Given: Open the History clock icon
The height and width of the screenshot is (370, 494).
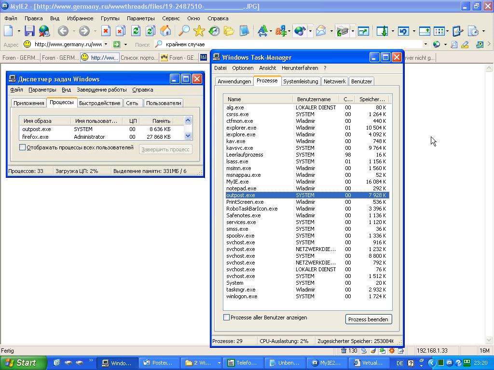Looking at the screenshot, I should coord(214,31).
